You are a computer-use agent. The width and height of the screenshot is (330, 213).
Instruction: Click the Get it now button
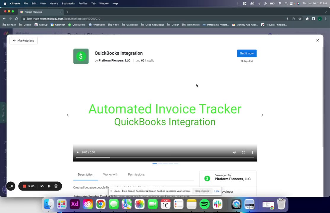pos(247,54)
